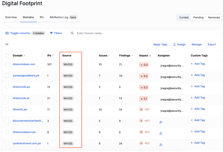Open the dinersclubus.com domain link

click(24, 64)
